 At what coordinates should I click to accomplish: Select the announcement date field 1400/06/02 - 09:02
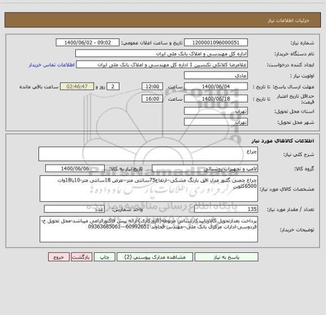tap(88, 42)
